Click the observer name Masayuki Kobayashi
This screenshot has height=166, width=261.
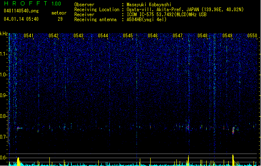(x=149, y=5)
